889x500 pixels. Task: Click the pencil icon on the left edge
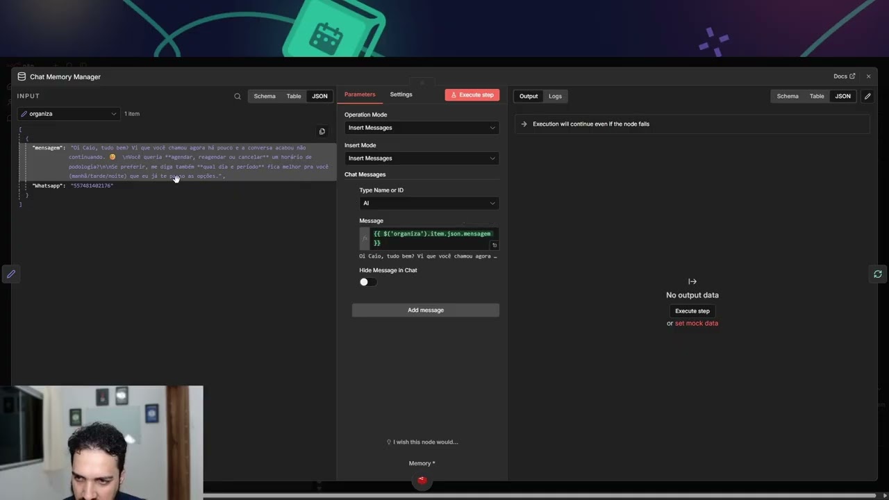point(11,274)
